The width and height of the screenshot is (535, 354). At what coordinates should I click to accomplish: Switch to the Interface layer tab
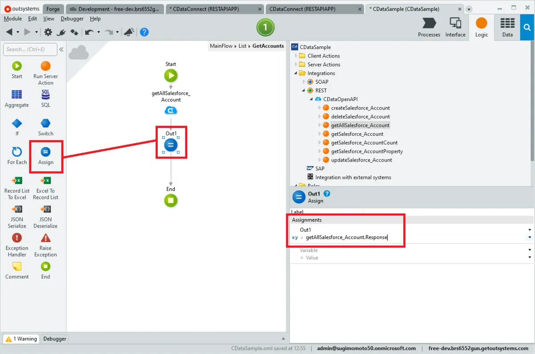click(x=455, y=27)
